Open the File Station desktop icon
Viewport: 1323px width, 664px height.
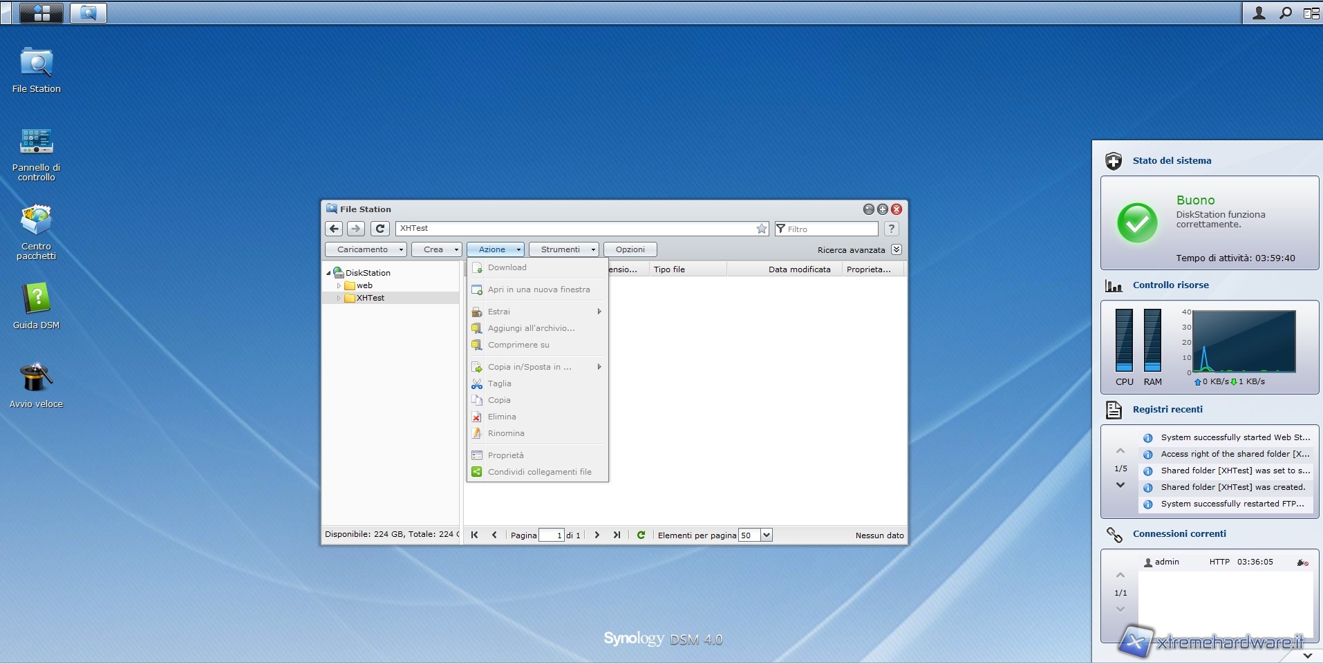click(36, 64)
